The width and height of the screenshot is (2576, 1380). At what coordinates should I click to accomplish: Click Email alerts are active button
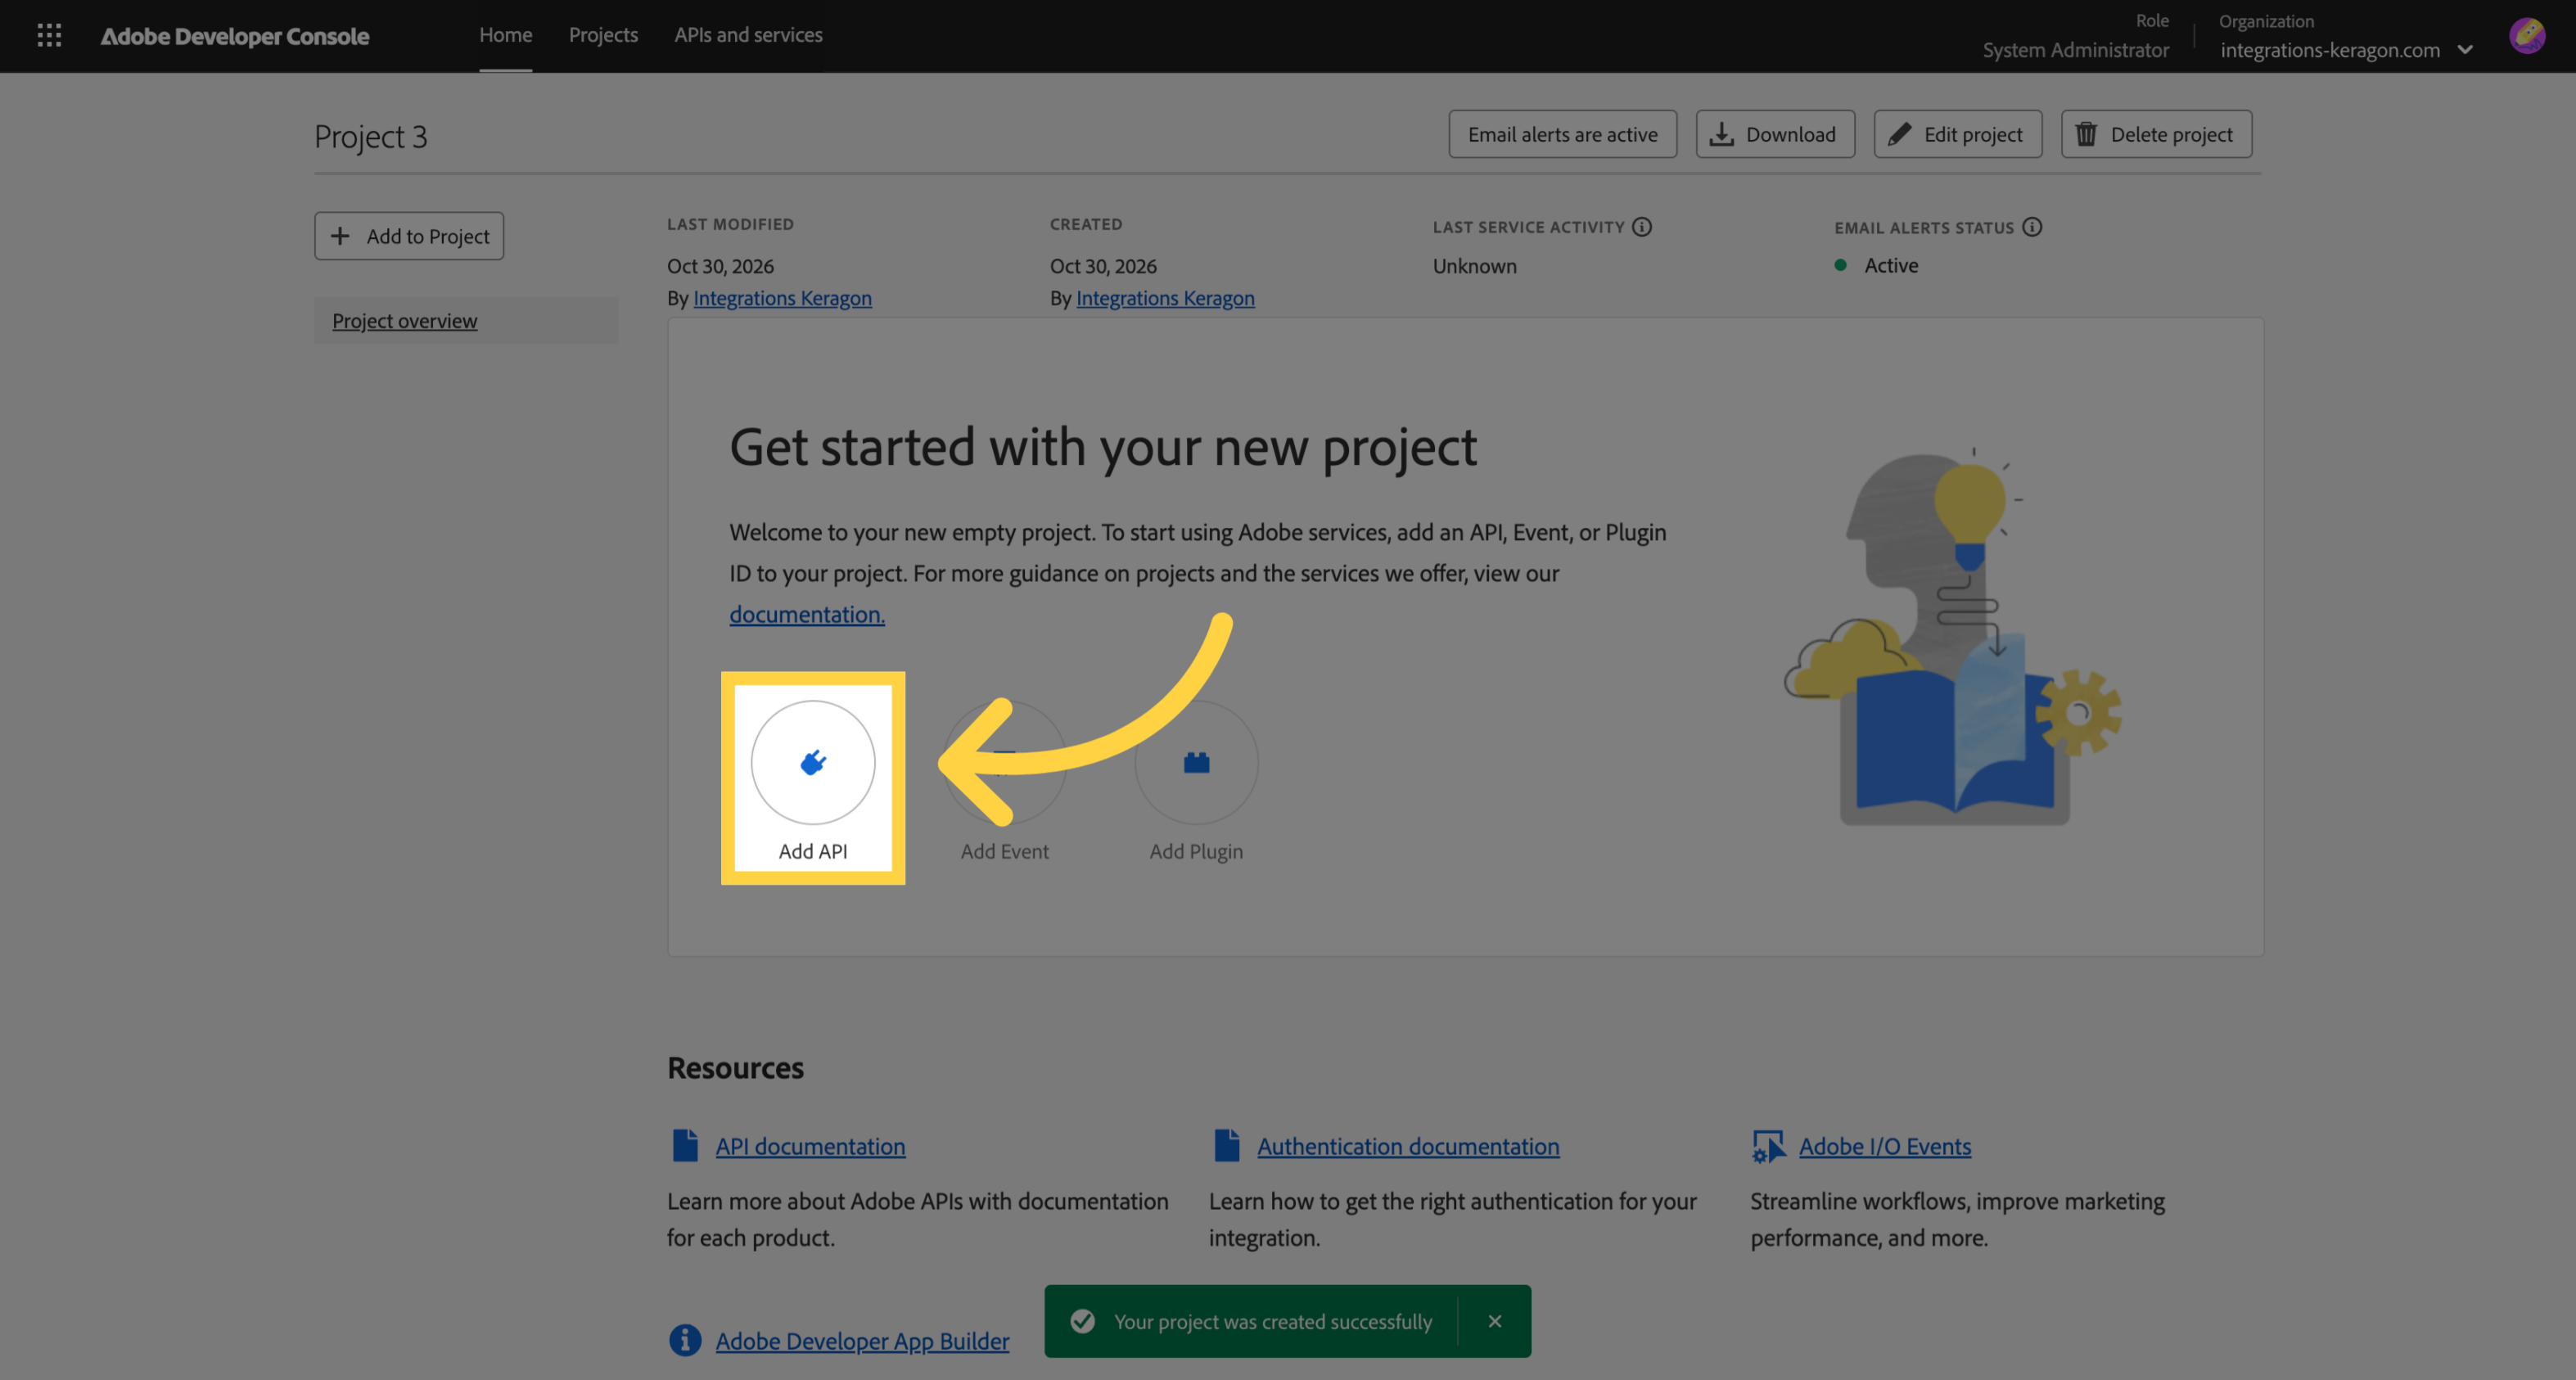1562,134
